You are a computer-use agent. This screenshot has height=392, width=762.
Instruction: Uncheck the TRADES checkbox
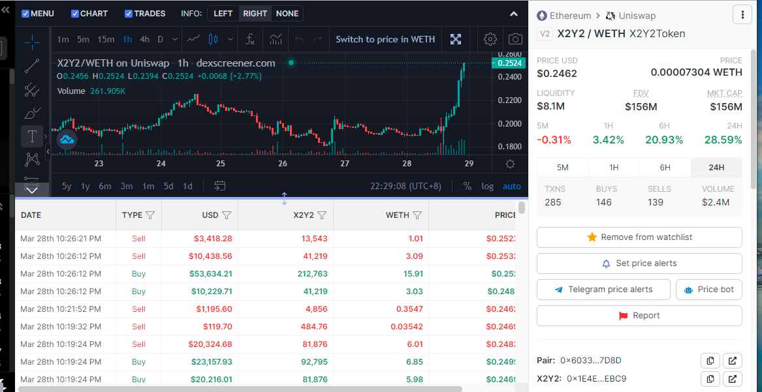coord(129,14)
